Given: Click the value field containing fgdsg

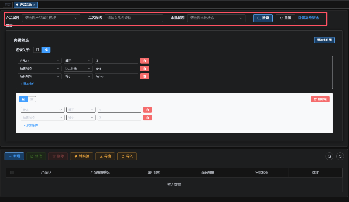Looking at the screenshot, I should [117, 76].
